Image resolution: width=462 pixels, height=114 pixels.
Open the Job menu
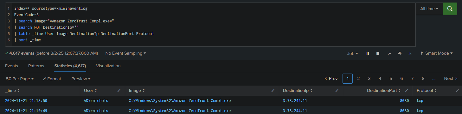[353, 54]
